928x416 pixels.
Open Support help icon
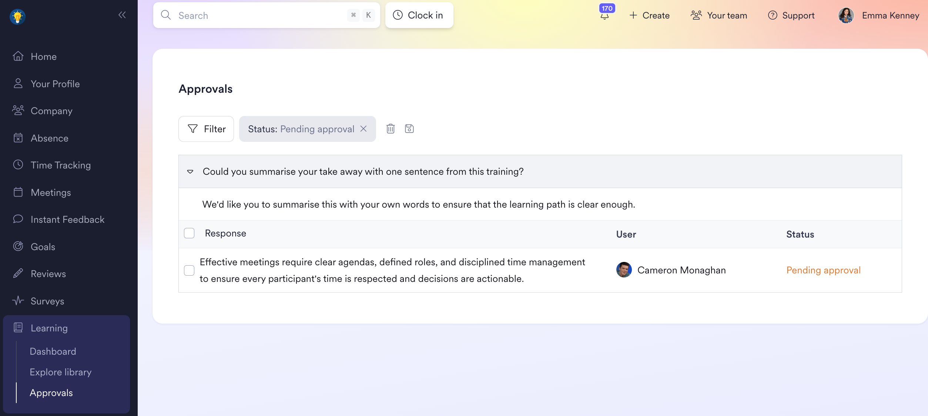pos(773,15)
